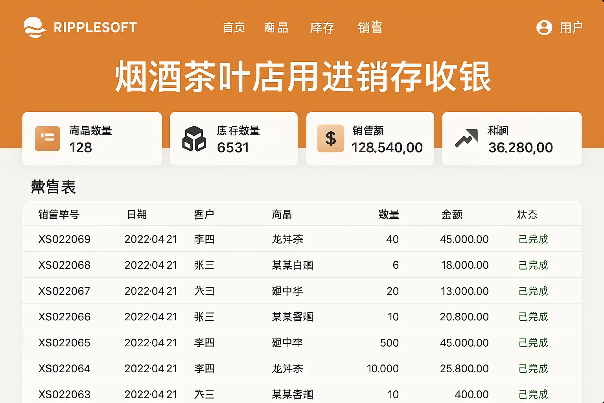The width and height of the screenshot is (604, 403).
Task: Click quantity 10.000 in row XS022064
Action: tap(383, 369)
